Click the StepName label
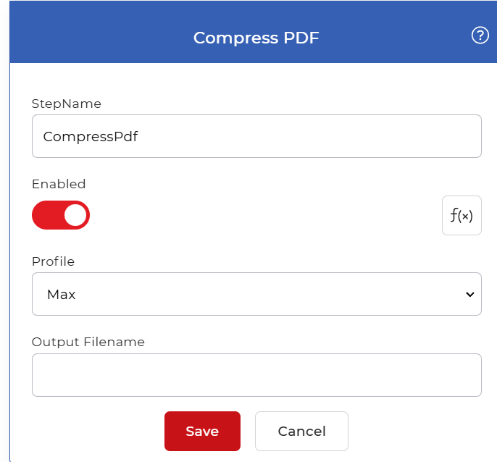497x462 pixels. [67, 104]
